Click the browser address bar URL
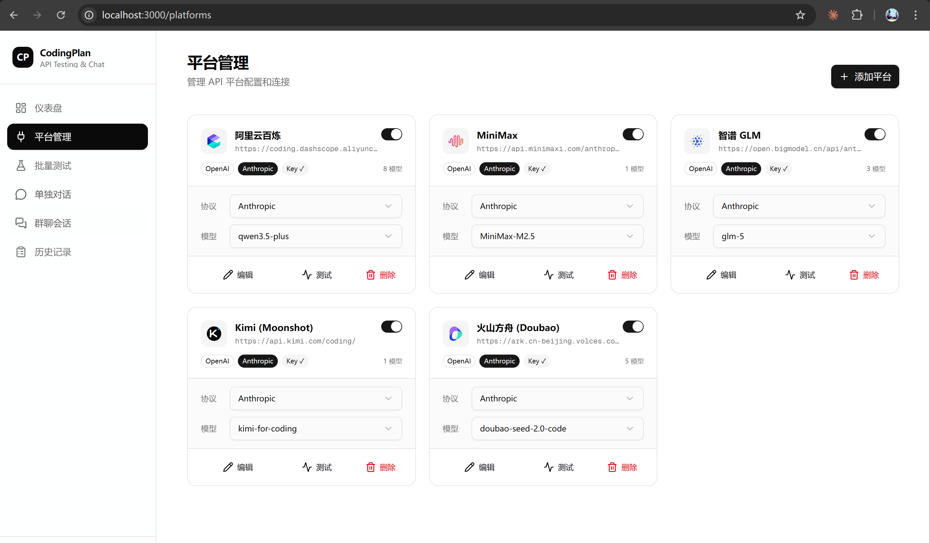 tap(156, 15)
